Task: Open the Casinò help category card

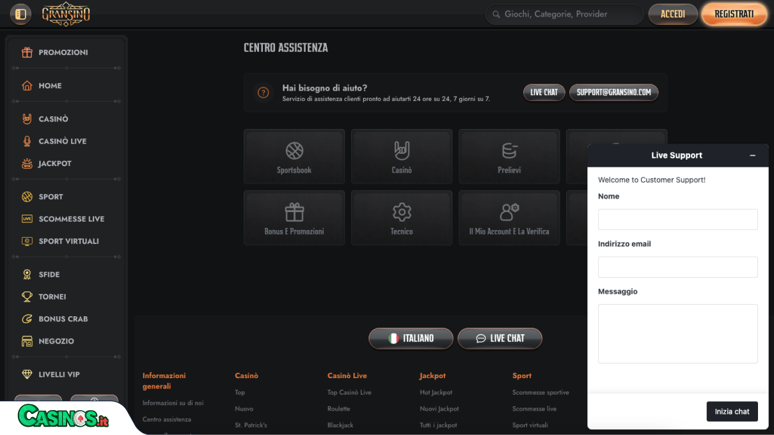Action: [x=402, y=156]
